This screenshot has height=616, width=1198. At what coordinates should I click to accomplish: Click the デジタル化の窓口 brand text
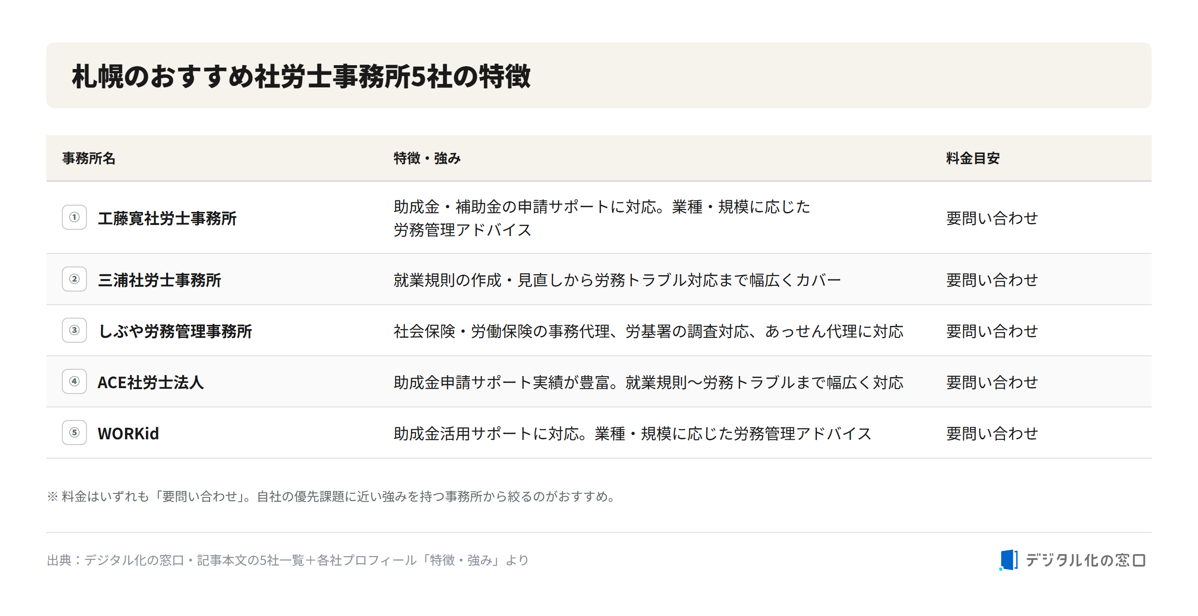[x=1085, y=560]
